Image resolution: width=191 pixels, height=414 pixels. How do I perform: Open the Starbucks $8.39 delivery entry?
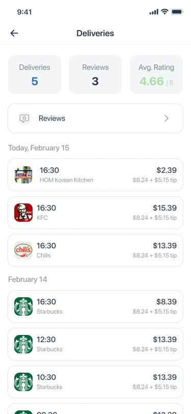96,306
